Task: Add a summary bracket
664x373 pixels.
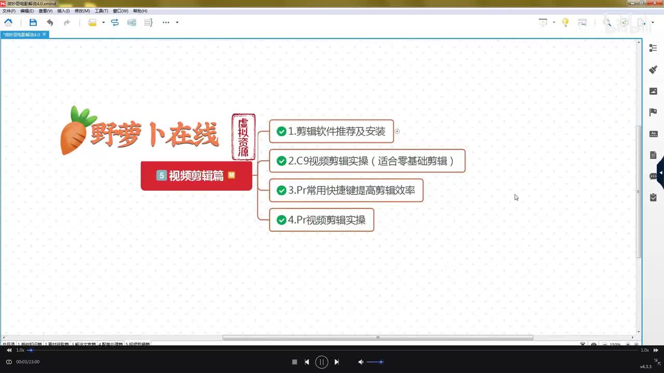Action: (148, 22)
